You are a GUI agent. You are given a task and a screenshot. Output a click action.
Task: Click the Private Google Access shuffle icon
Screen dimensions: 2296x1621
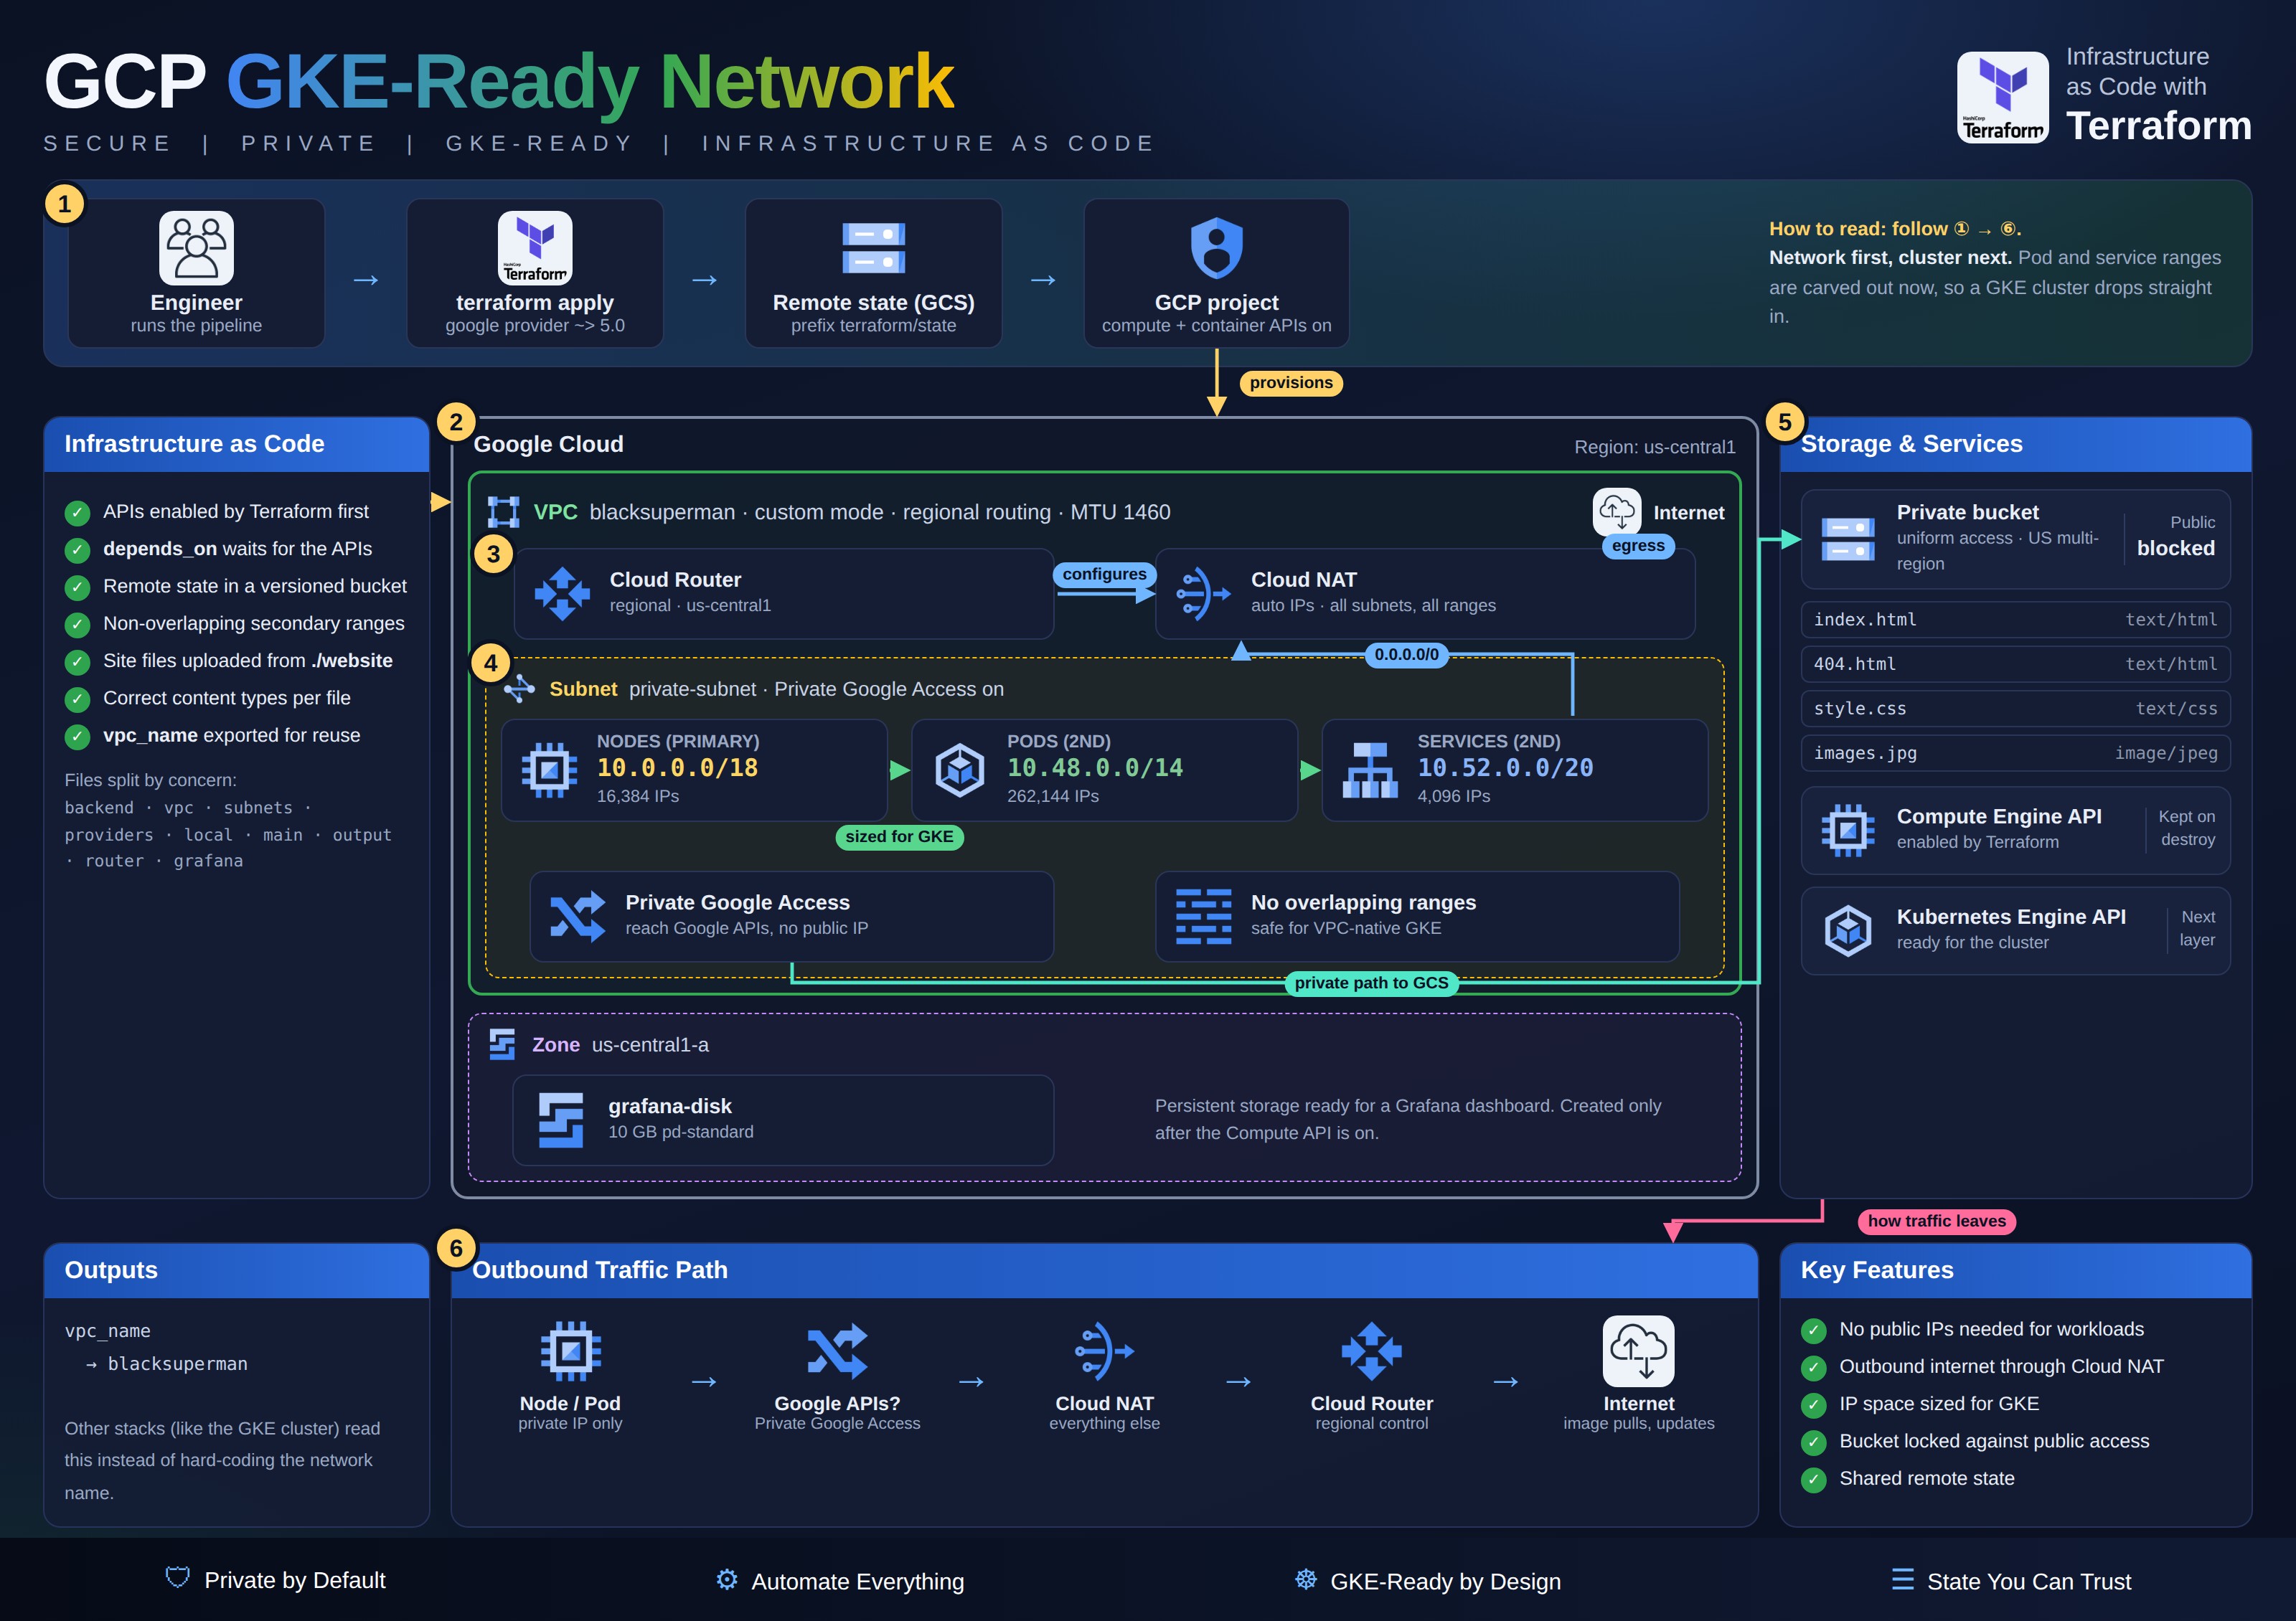tap(577, 915)
